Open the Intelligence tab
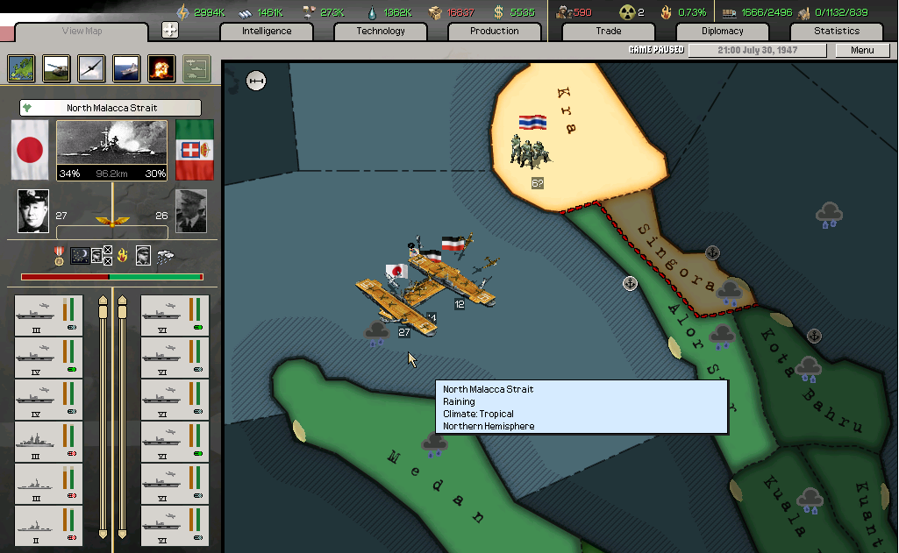Viewport: 899px width, 553px height. (x=267, y=32)
